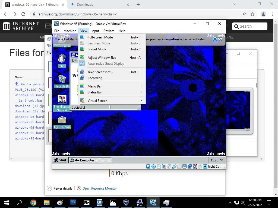Click the mouse integration status bar icon

pos(200,167)
